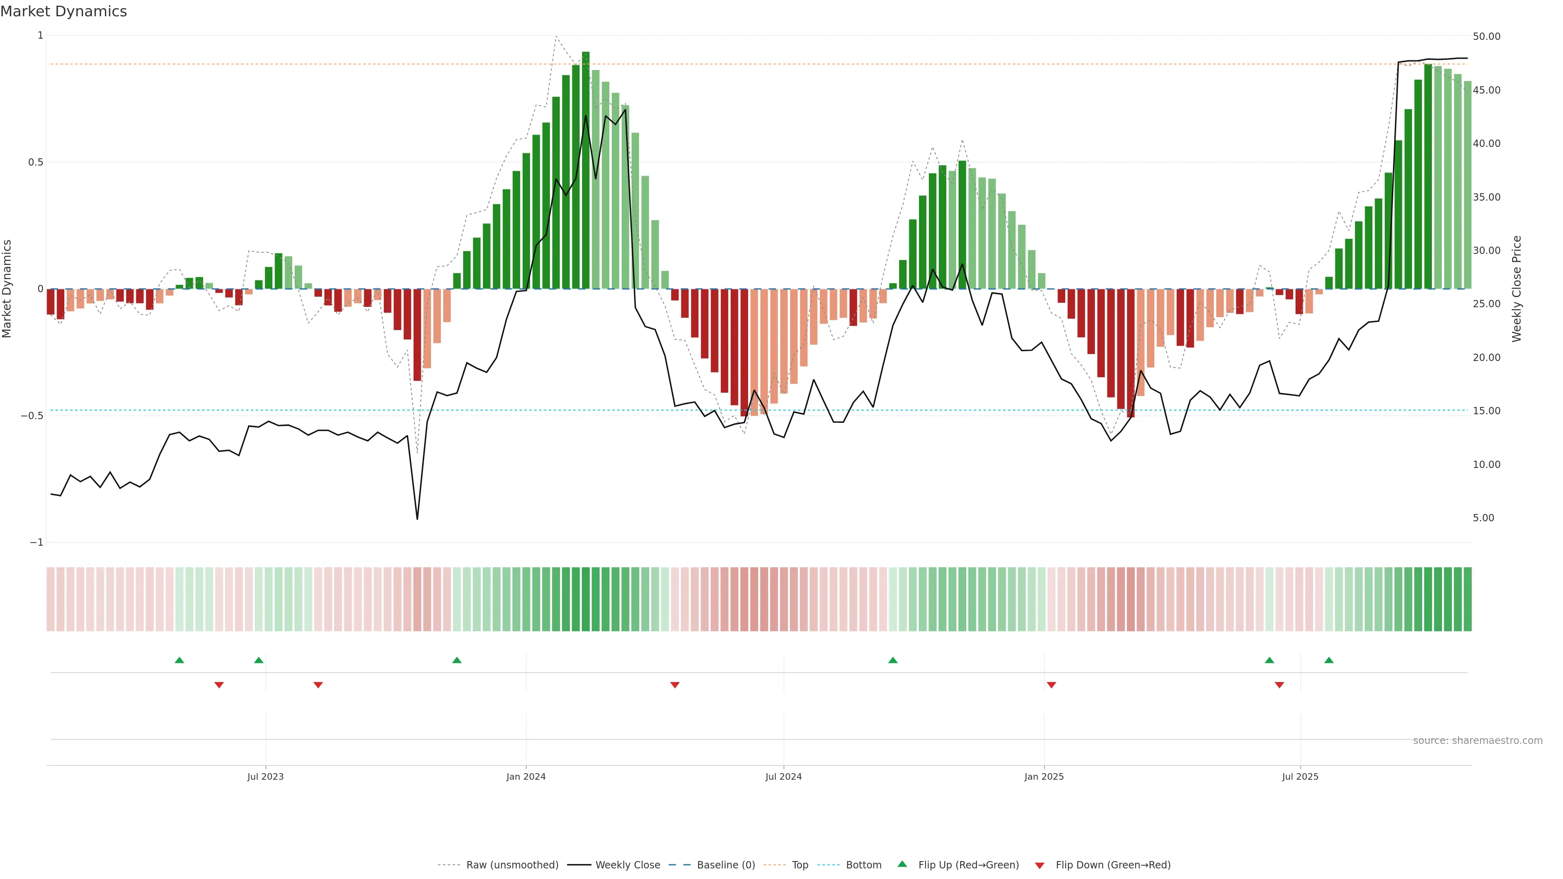This screenshot has width=1563, height=879.
Task: Click the Jul 2025 x-axis label
Action: tap(1300, 776)
